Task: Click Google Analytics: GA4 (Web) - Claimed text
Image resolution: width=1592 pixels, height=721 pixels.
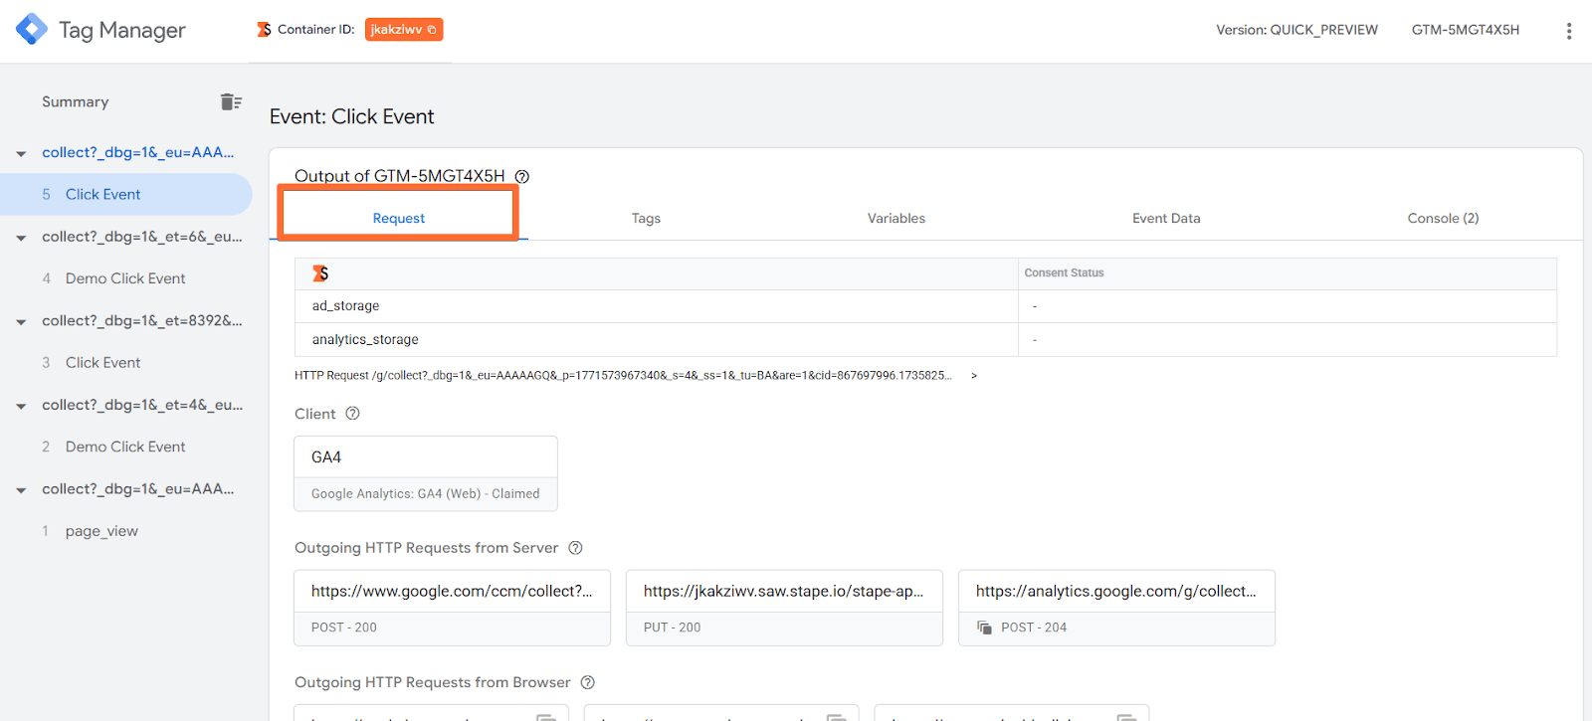Action: pyautogui.click(x=426, y=493)
